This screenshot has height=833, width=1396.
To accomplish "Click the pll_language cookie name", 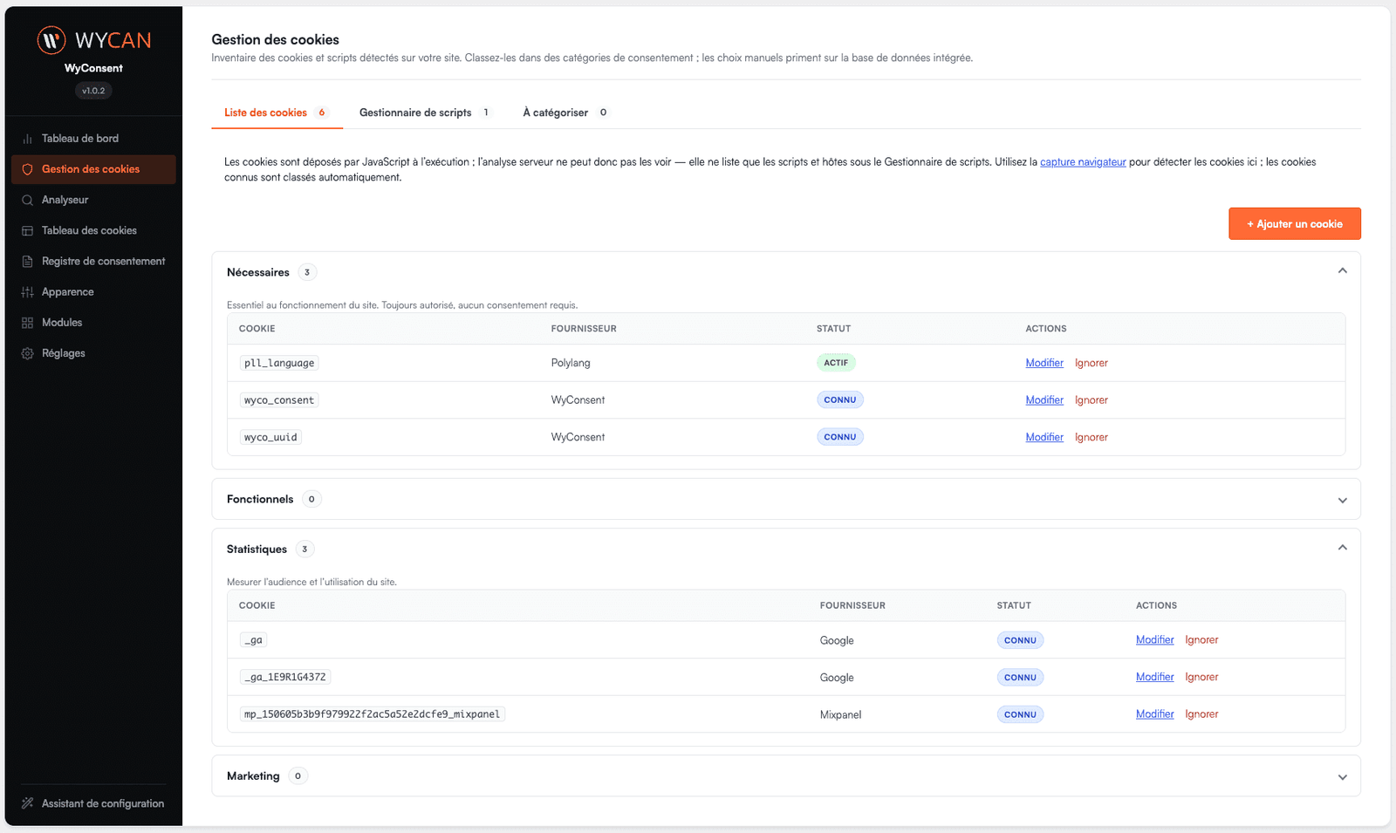I will point(279,363).
